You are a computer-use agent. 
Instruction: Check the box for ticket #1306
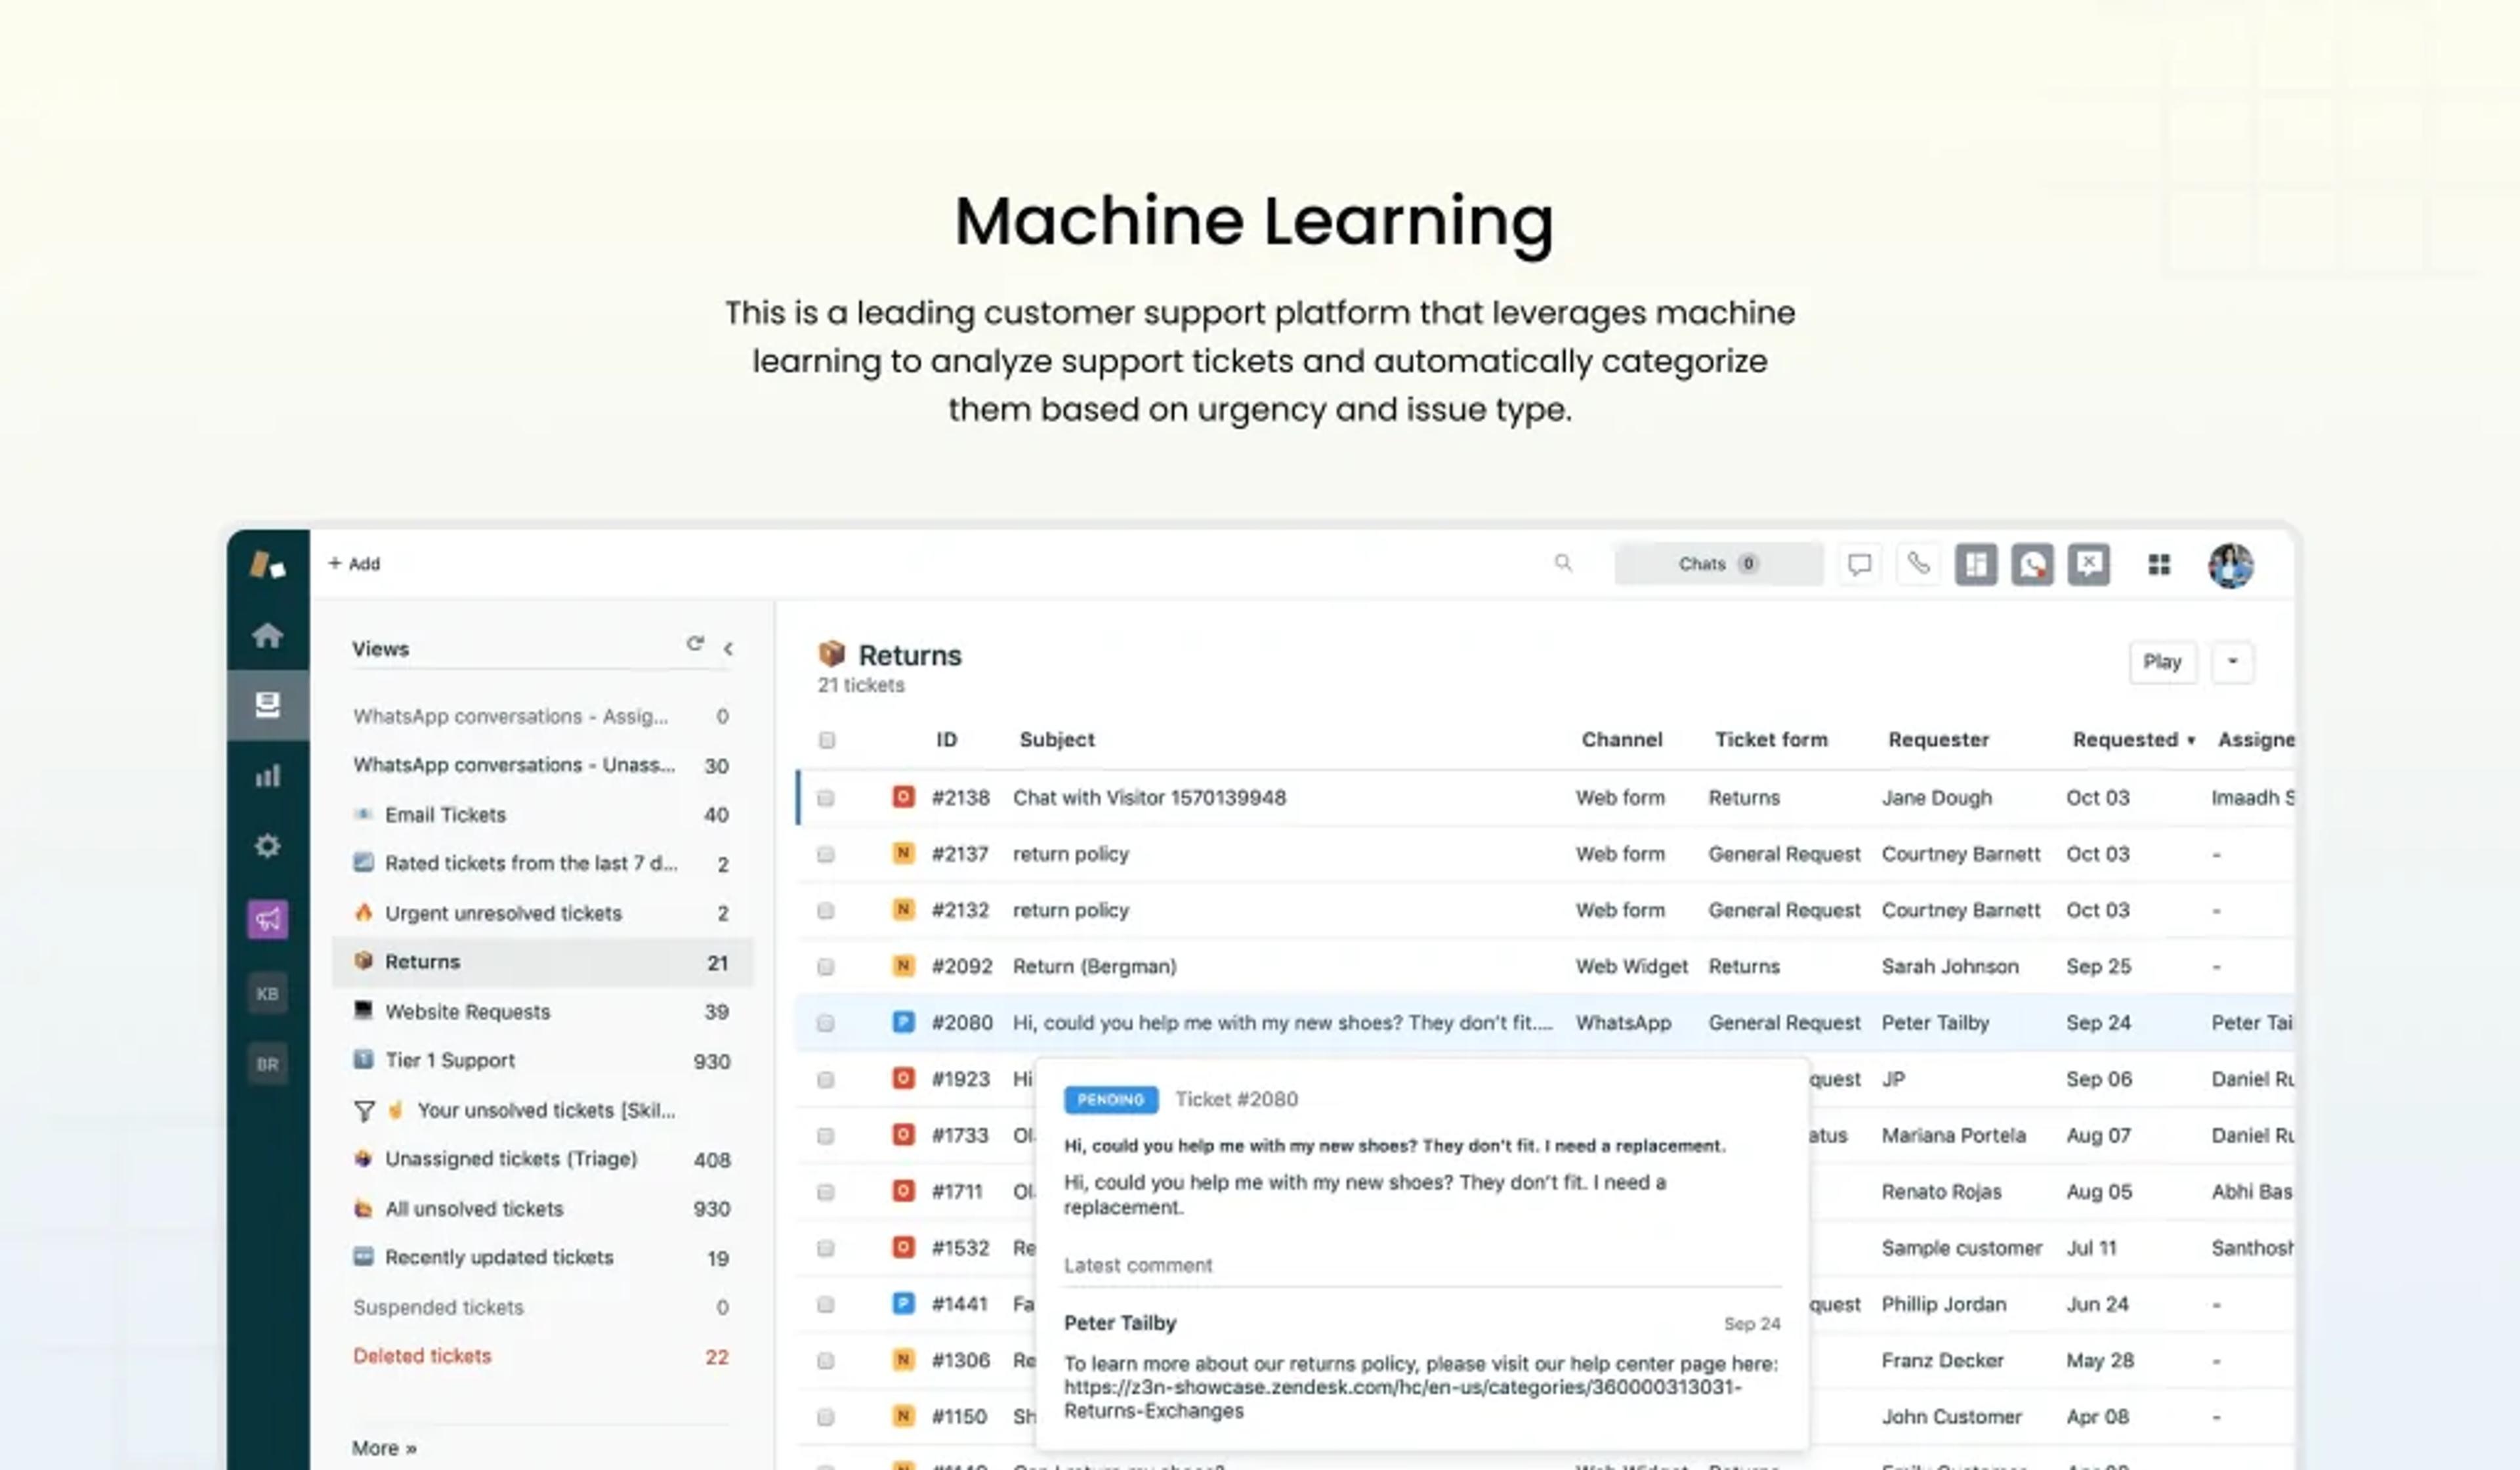825,1361
